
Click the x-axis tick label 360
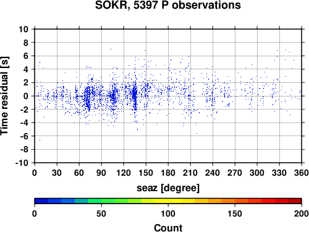coord(302,173)
